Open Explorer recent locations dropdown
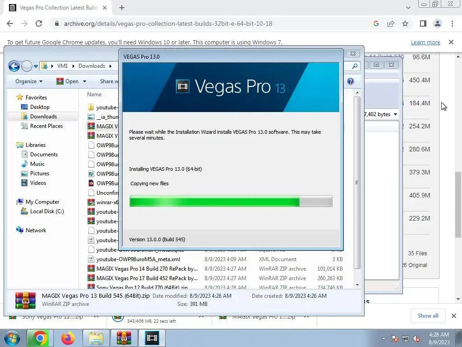This screenshot has height=347, width=462. [x=36, y=66]
